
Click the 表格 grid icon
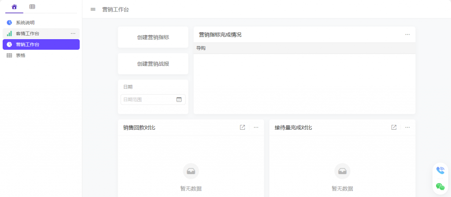coord(9,55)
